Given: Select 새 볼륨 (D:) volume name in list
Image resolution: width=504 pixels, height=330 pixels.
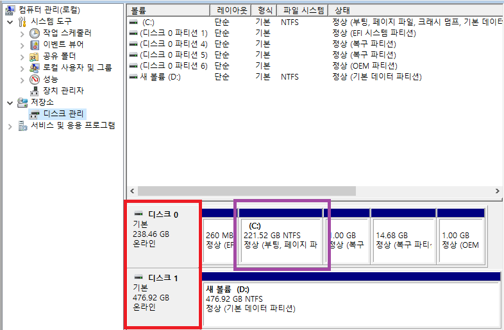Looking at the screenshot, I should [x=160, y=77].
